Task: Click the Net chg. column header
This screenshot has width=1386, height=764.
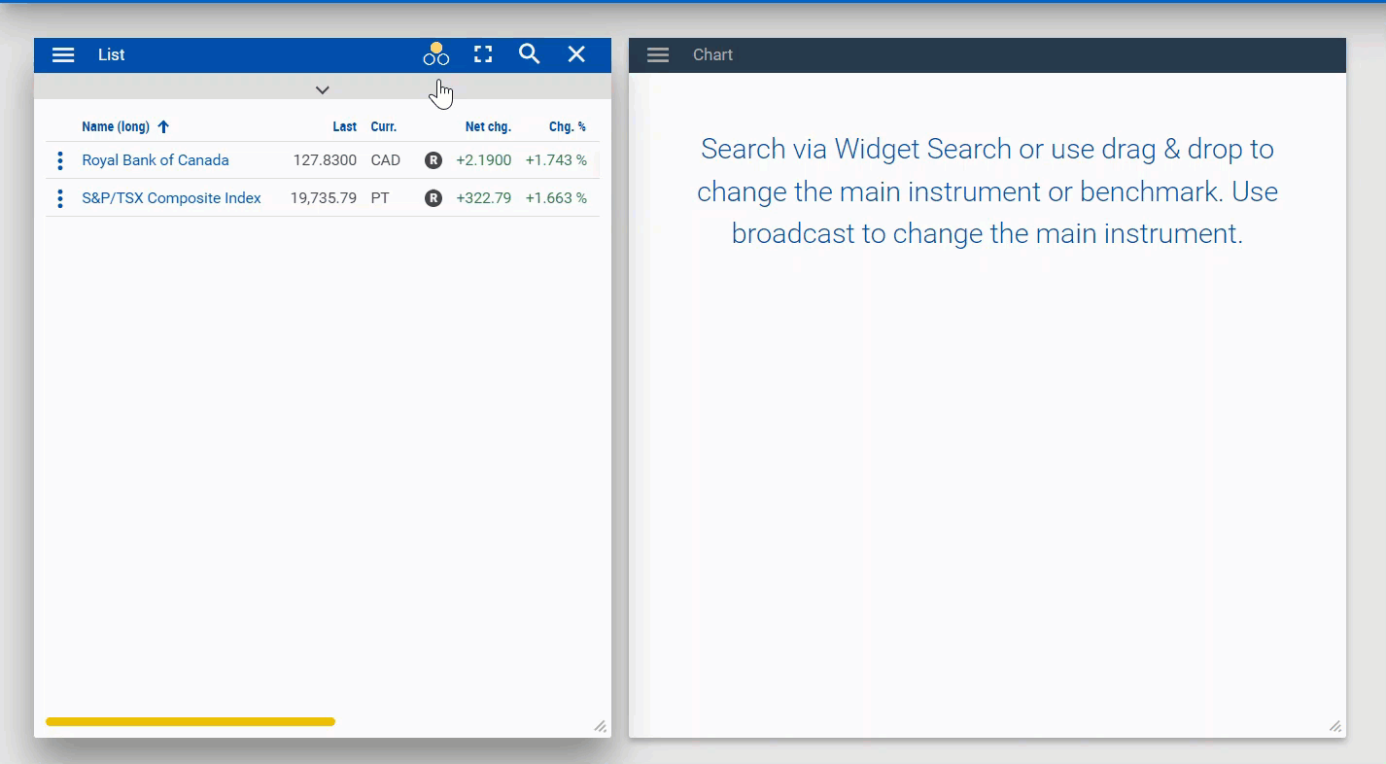Action: (x=489, y=126)
